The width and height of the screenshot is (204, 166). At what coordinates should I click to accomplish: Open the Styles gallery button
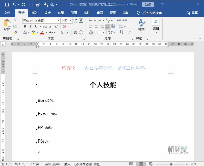(141, 26)
